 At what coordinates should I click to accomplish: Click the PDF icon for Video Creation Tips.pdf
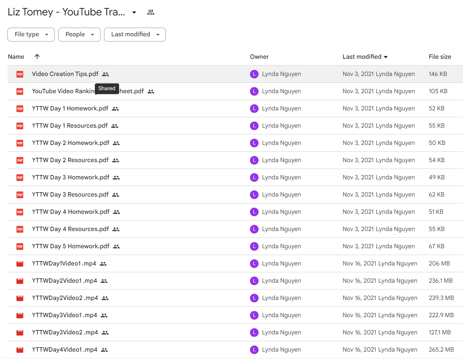pos(20,74)
